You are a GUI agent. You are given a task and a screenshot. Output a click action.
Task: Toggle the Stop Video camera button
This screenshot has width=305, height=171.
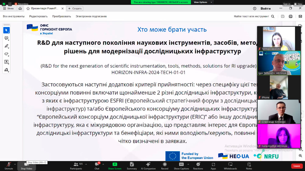pyautogui.click(x=27, y=166)
